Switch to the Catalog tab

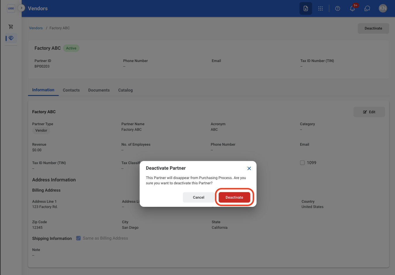pos(126,90)
